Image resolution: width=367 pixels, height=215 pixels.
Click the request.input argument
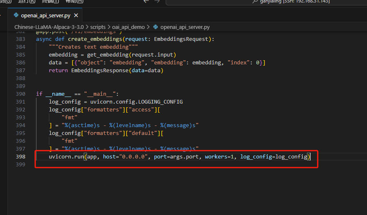tap(152, 55)
